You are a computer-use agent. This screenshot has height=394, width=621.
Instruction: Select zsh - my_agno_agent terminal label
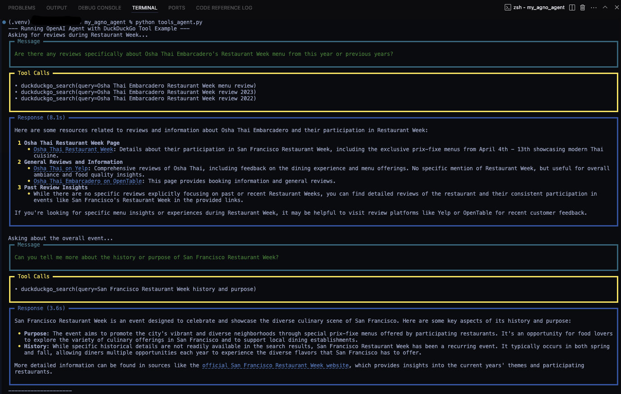click(538, 7)
